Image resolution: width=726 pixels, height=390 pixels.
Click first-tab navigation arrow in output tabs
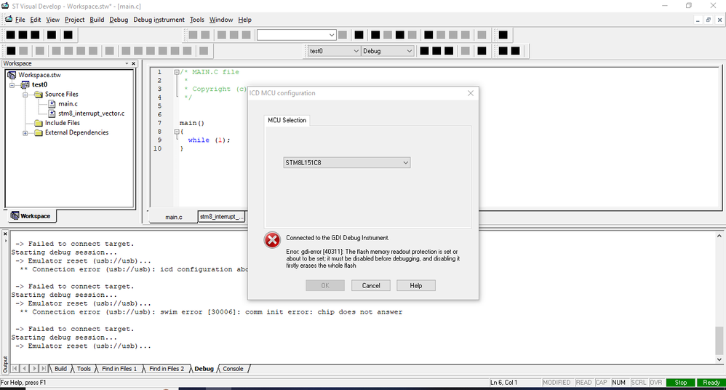click(15, 368)
